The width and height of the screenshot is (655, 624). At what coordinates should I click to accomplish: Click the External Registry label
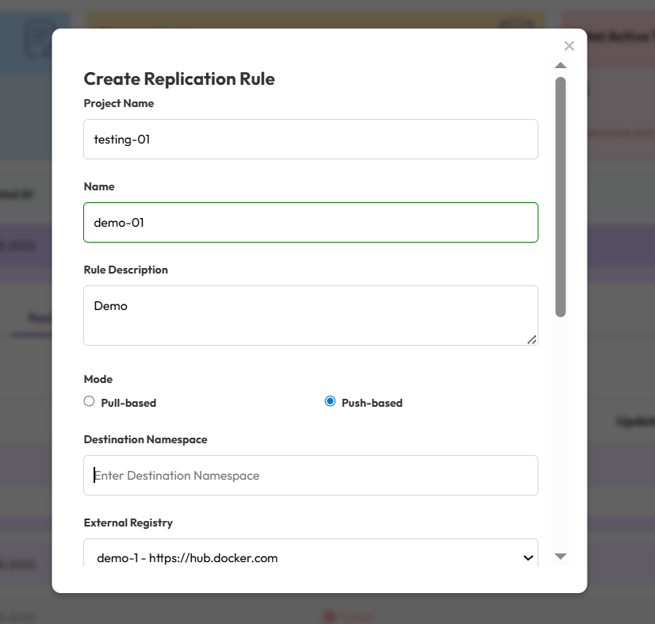[x=128, y=523]
